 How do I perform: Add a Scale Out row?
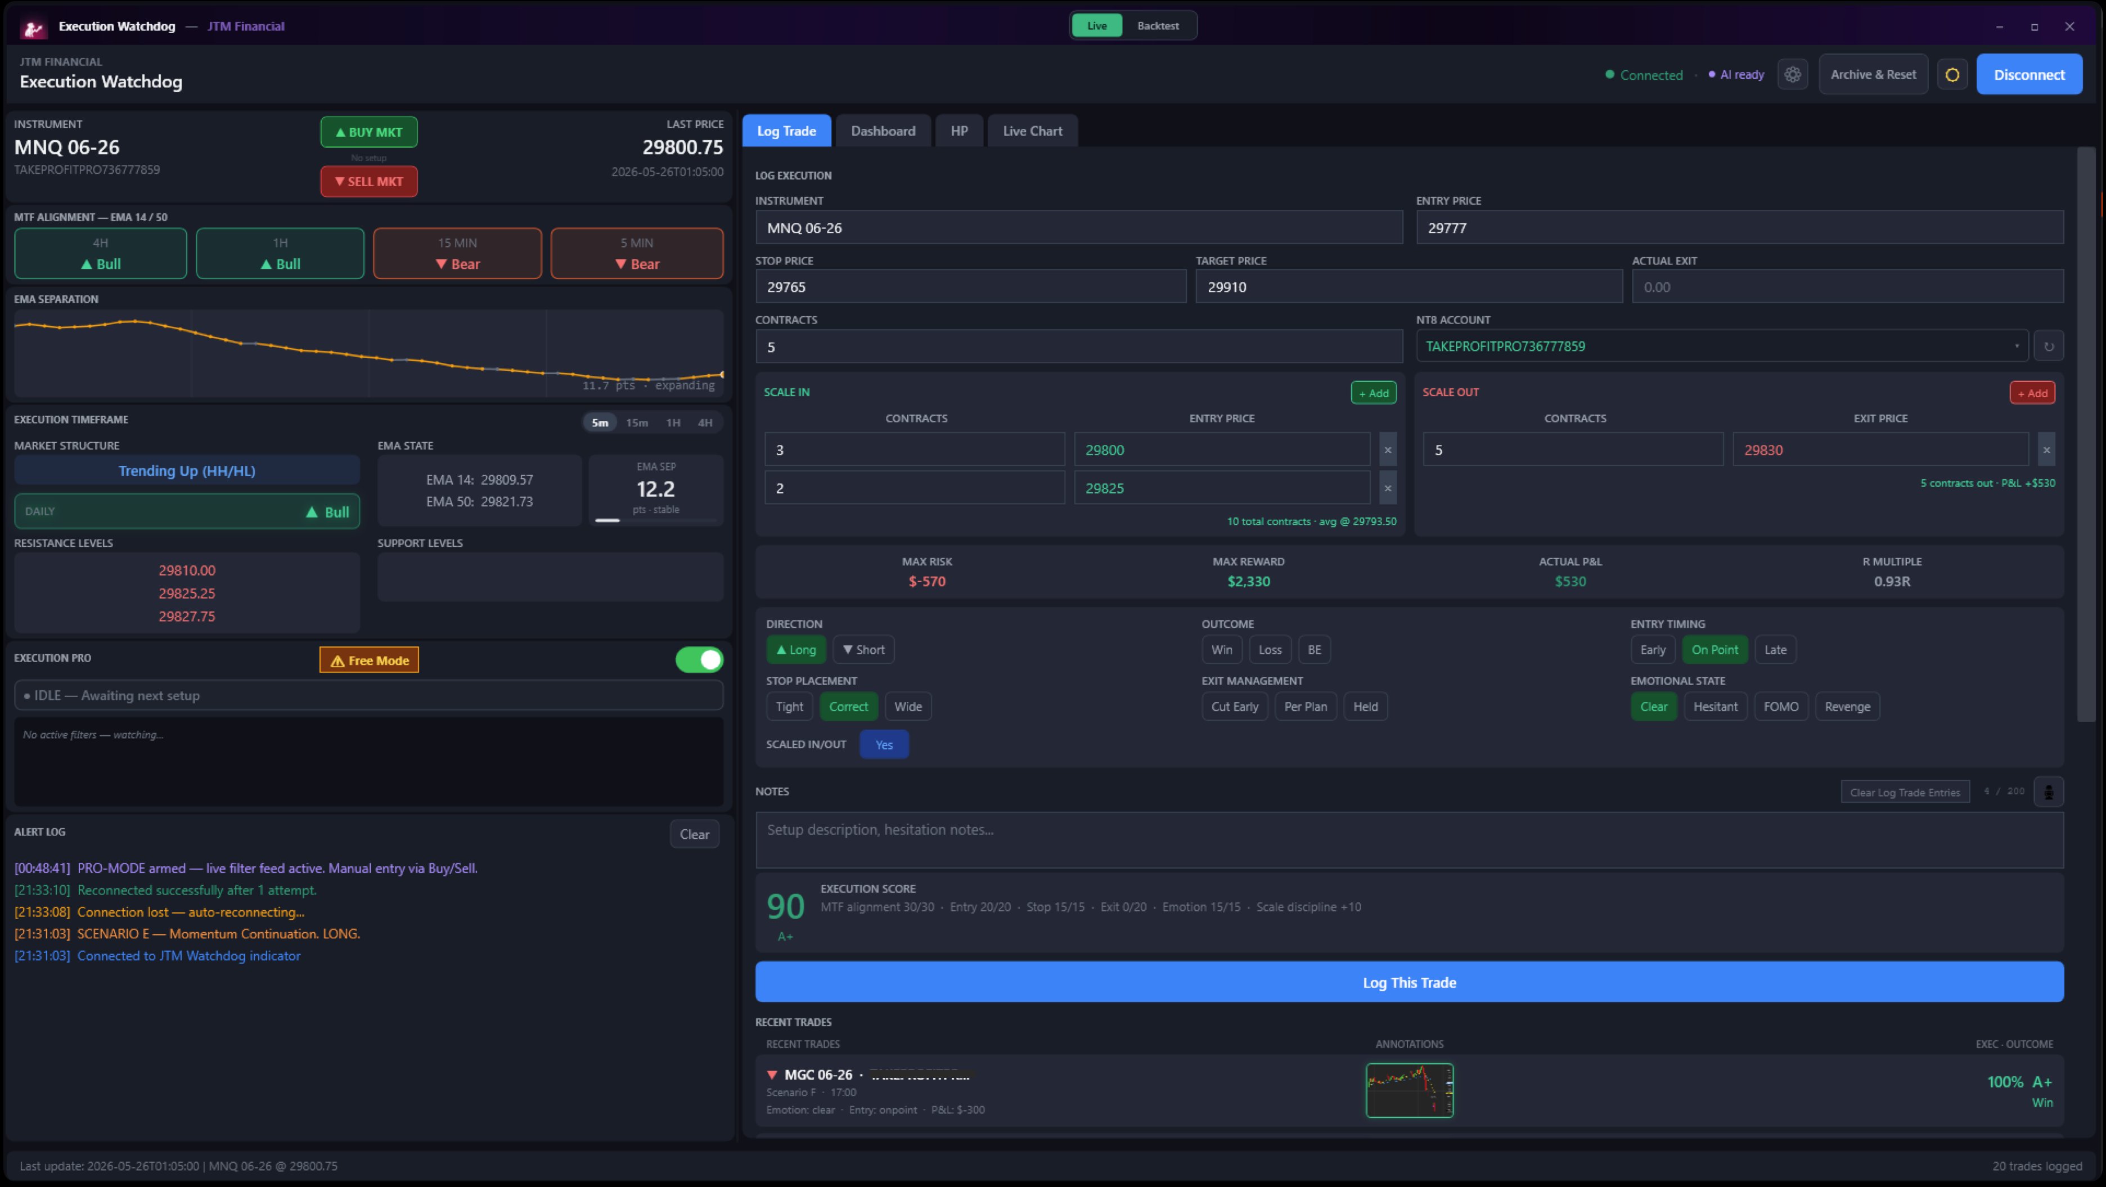click(2032, 393)
